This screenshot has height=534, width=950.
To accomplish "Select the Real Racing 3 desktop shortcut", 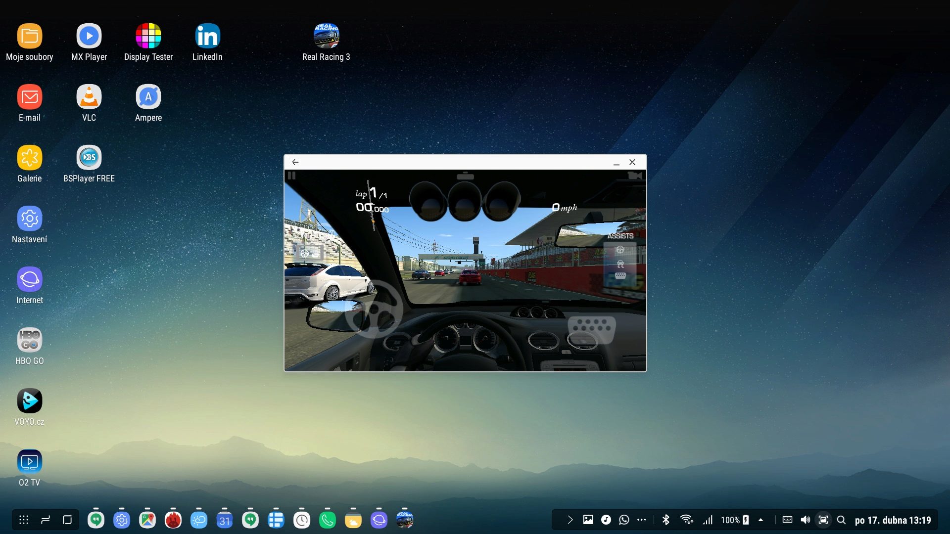I will (x=326, y=43).
